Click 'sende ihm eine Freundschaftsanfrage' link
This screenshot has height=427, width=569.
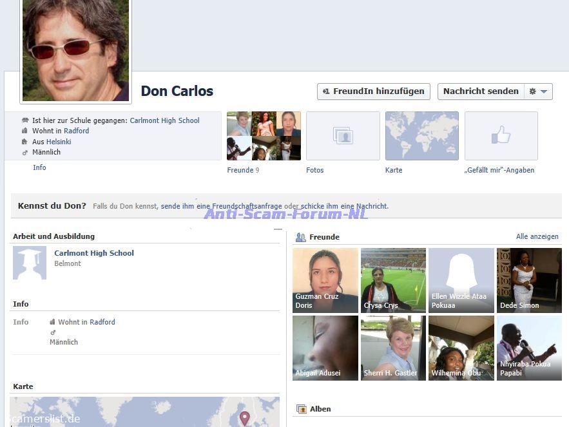(x=221, y=206)
